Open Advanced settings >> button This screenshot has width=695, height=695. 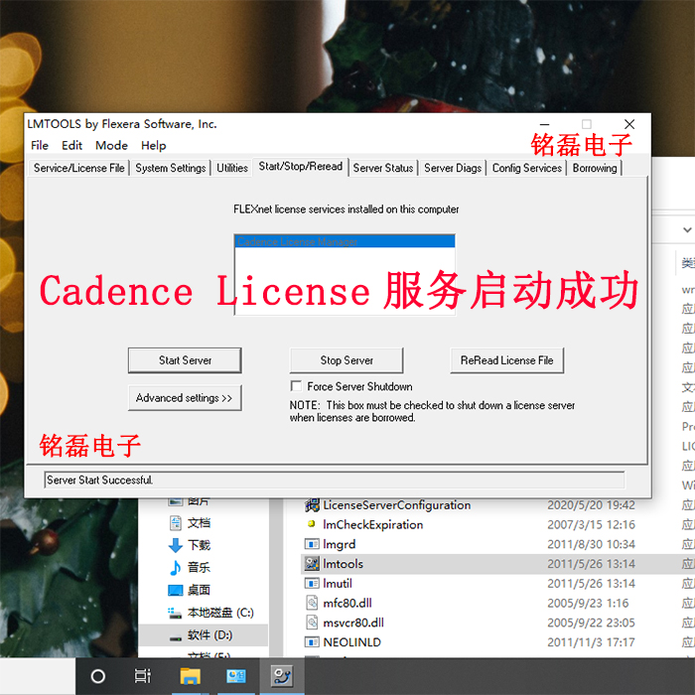(185, 397)
